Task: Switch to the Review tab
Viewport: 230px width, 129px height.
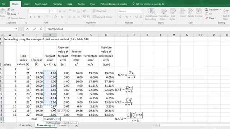Action: click(x=81, y=4)
